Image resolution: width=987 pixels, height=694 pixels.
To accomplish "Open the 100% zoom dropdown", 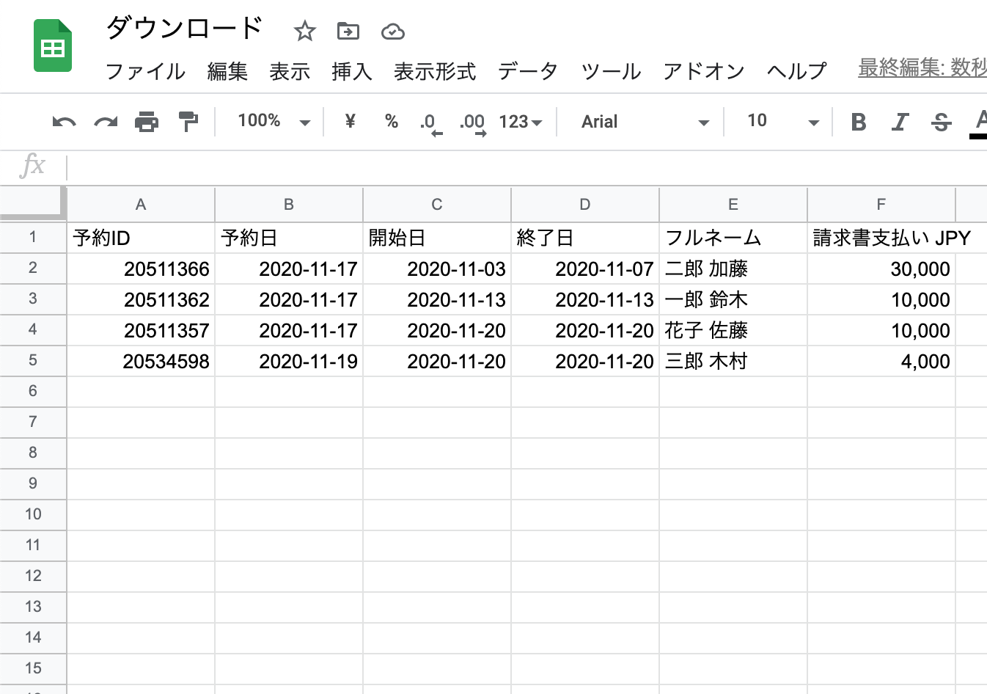I will (273, 122).
